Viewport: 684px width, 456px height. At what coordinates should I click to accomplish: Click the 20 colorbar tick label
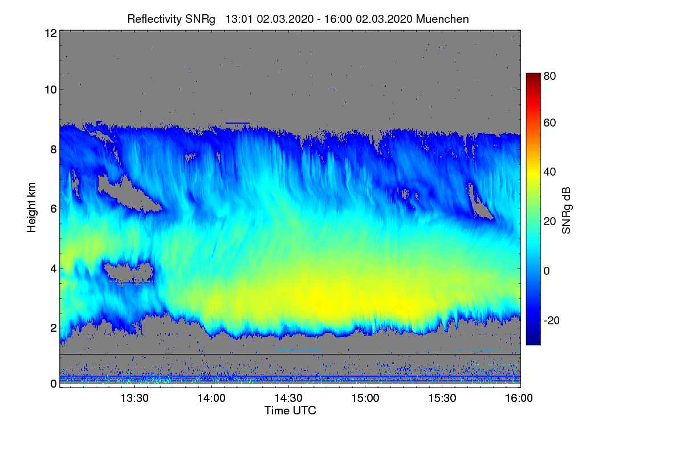(x=549, y=221)
